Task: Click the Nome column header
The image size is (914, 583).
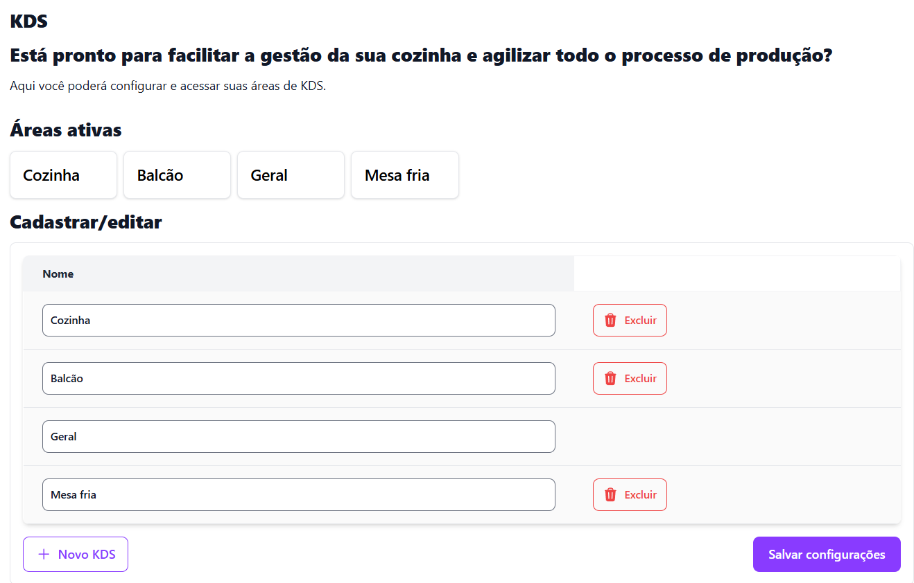Action: coord(58,273)
